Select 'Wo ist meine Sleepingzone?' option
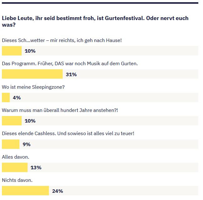The height and width of the screenshot is (200, 203). point(33,87)
